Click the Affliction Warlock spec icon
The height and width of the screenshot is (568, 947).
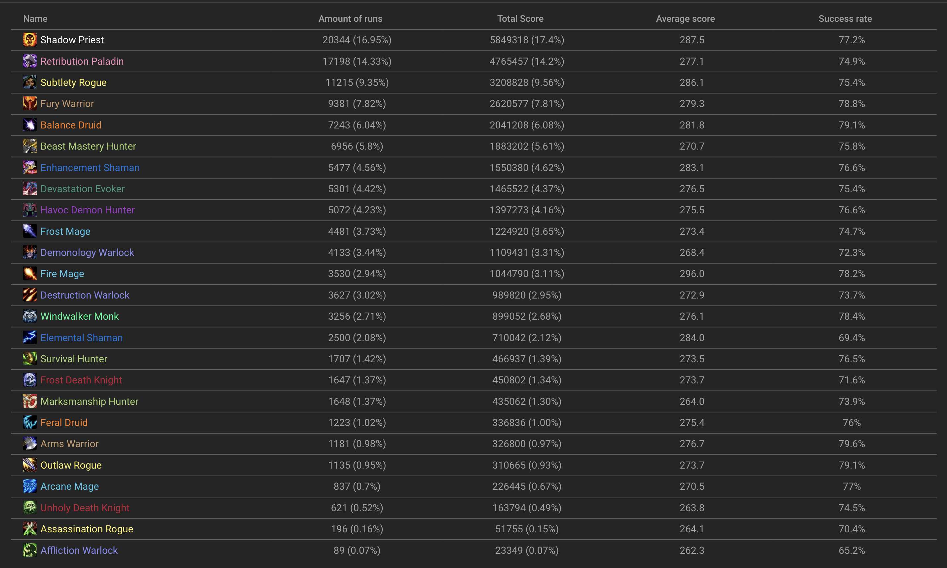pos(29,550)
